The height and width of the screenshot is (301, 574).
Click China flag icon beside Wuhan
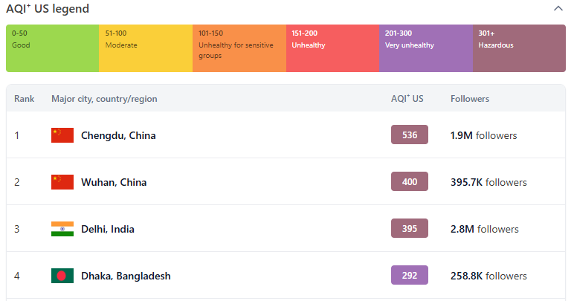[62, 182]
